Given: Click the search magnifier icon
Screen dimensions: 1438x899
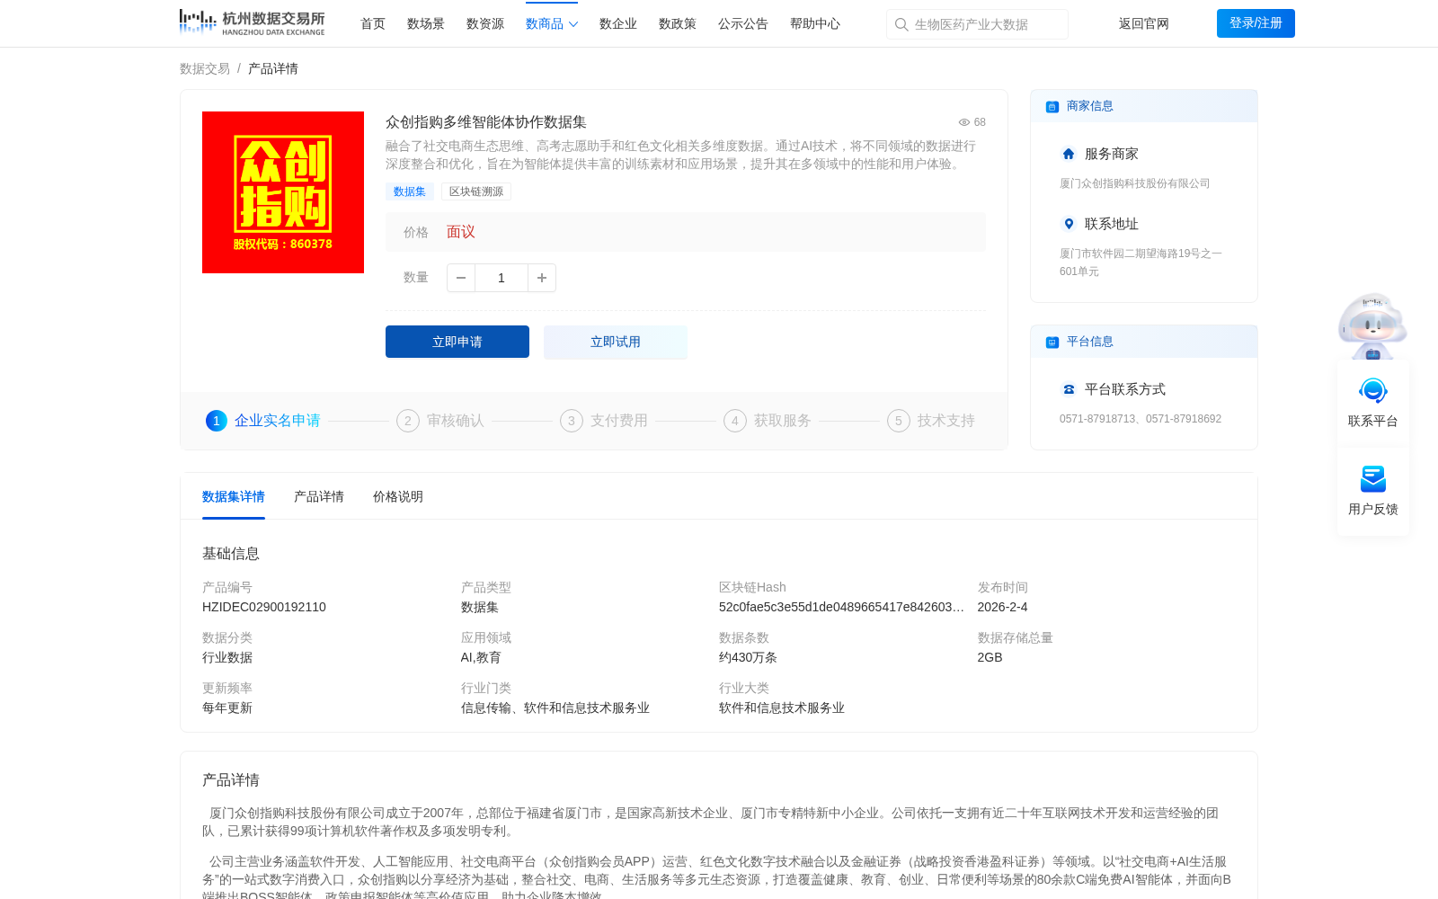Looking at the screenshot, I should tap(901, 24).
